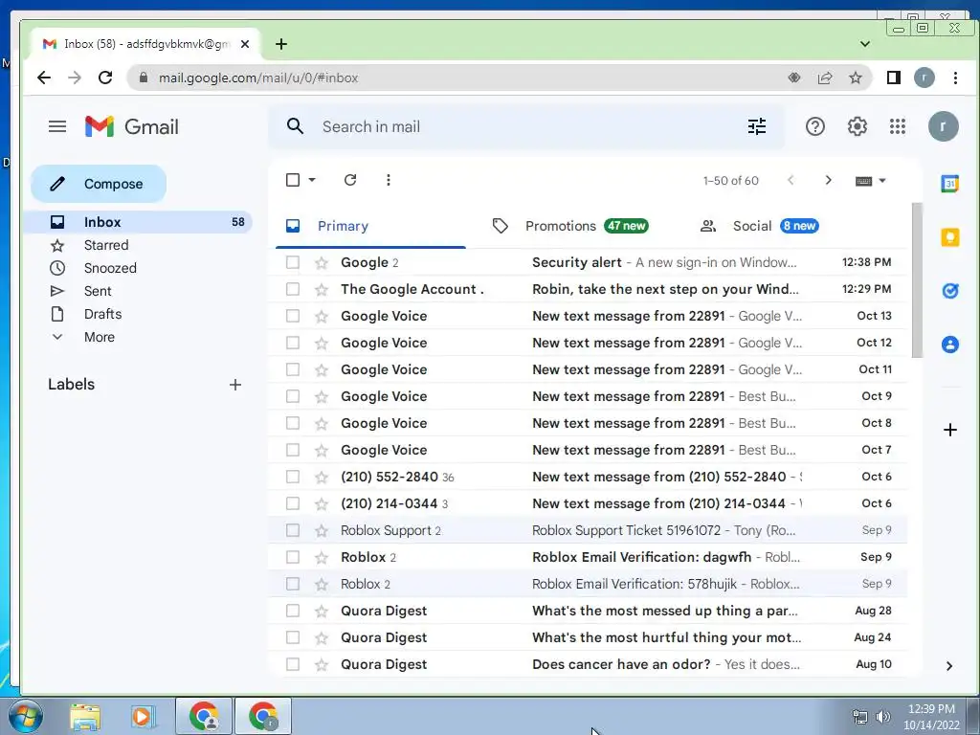Open Settings gear icon
980x735 pixels.
[x=857, y=127]
